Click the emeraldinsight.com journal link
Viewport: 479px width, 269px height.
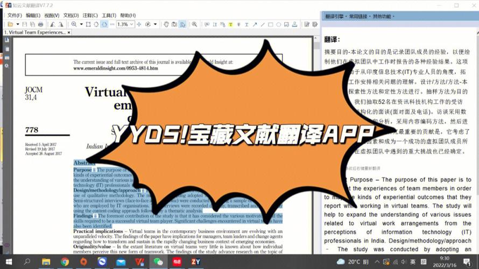116,68
